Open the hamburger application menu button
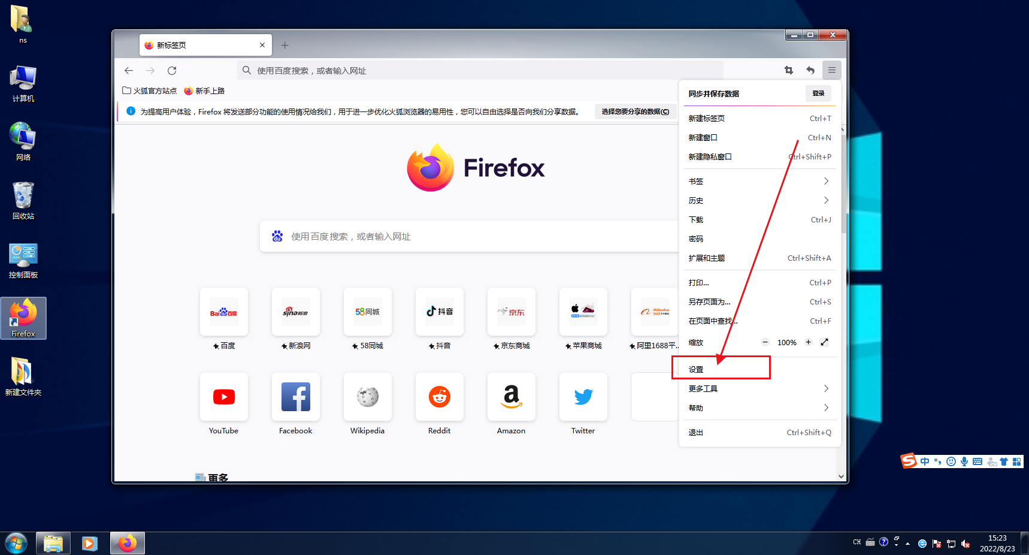The height and width of the screenshot is (555, 1029). tap(831, 70)
